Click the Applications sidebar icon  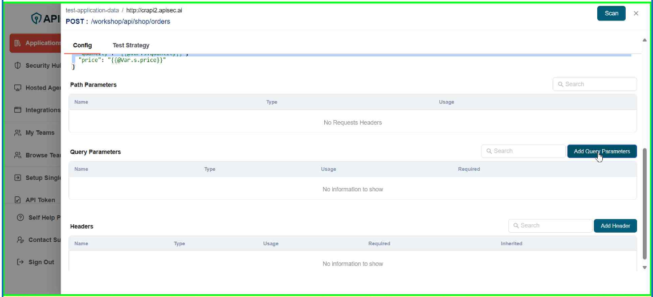[18, 43]
